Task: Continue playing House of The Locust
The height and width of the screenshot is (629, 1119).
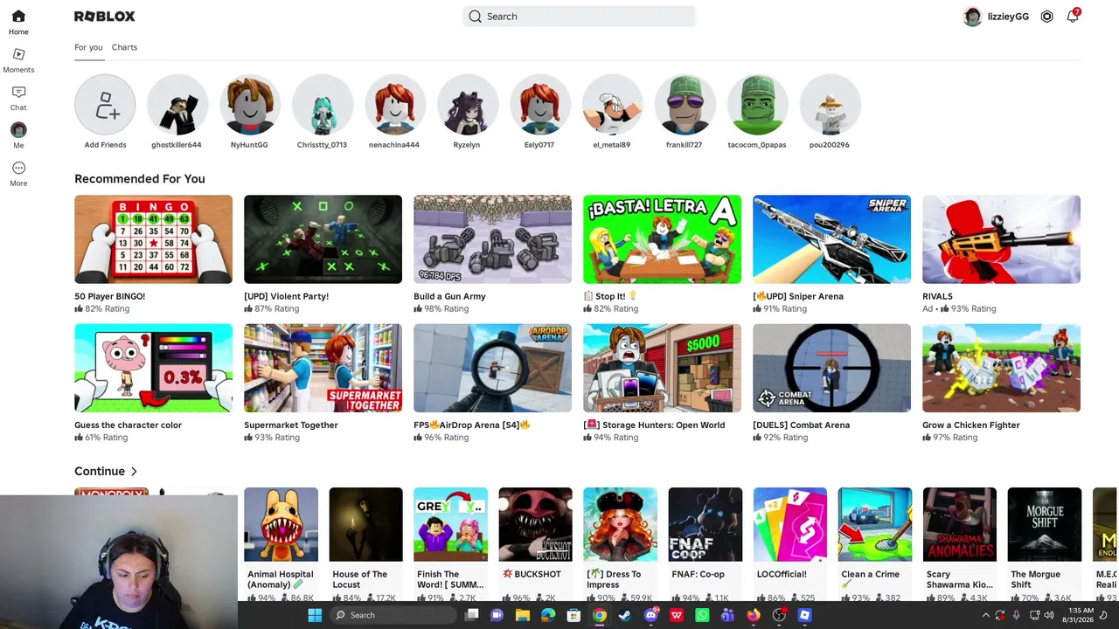Action: pos(365,524)
